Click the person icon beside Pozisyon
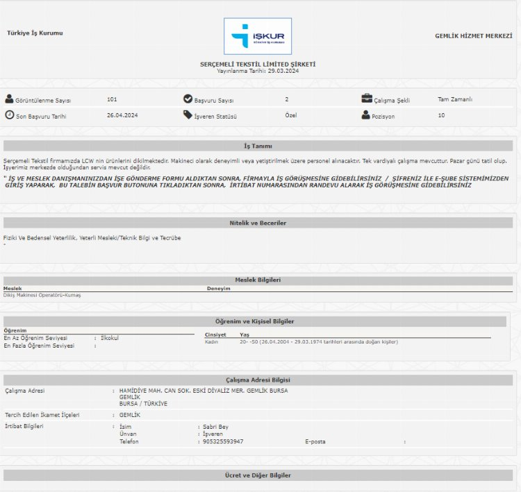The height and width of the screenshot is (492, 521). pos(366,115)
